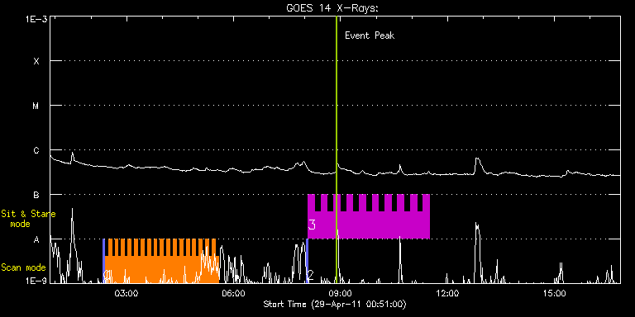Click the X flare class axis label
Screen dimensions: 635x317
[x=36, y=61]
